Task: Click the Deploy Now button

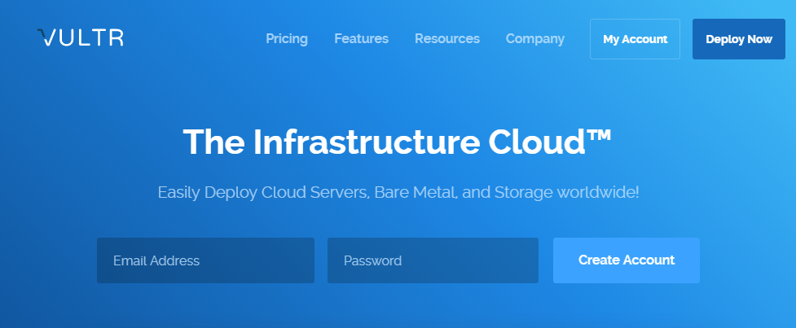Action: 739,39
